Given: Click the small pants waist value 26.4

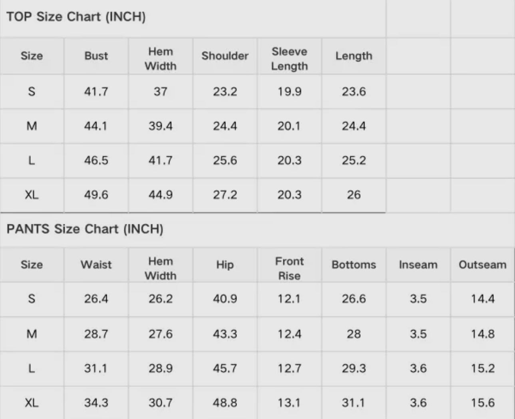Looking at the screenshot, I should click(96, 299).
